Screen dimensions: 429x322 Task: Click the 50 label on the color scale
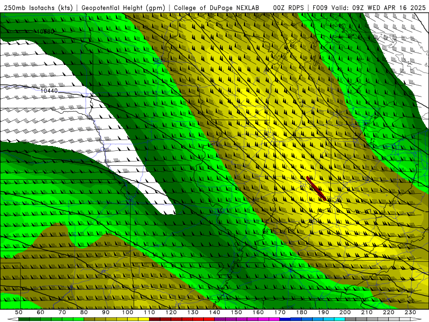(19, 312)
